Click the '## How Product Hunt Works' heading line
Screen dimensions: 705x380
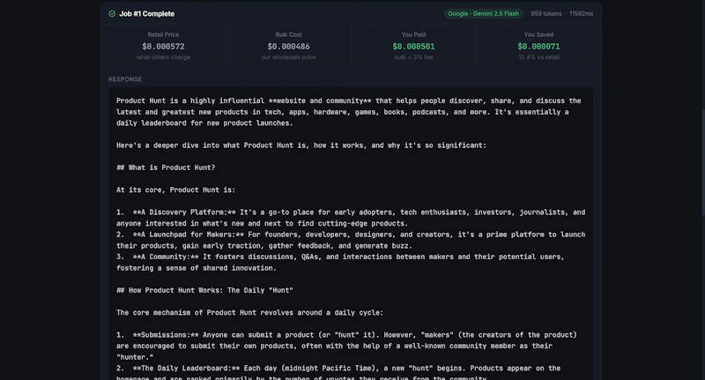point(204,290)
